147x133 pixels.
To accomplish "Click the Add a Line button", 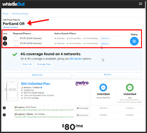I will click(37, 75).
